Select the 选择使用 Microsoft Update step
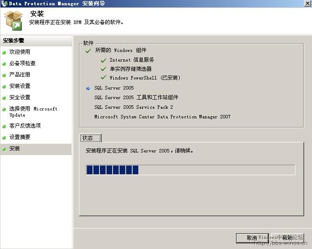The height and width of the screenshot is (249, 312). (x=33, y=112)
